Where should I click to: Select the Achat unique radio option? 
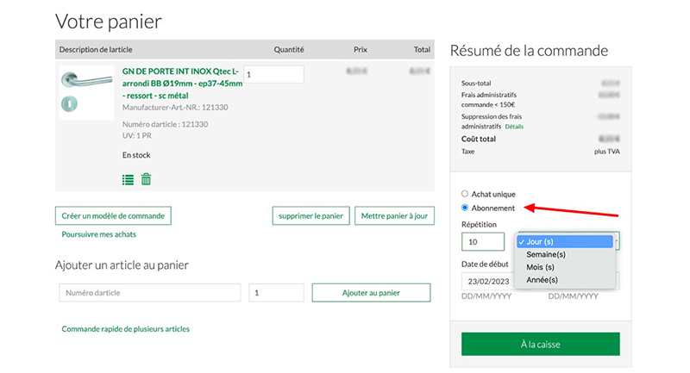pyautogui.click(x=466, y=195)
